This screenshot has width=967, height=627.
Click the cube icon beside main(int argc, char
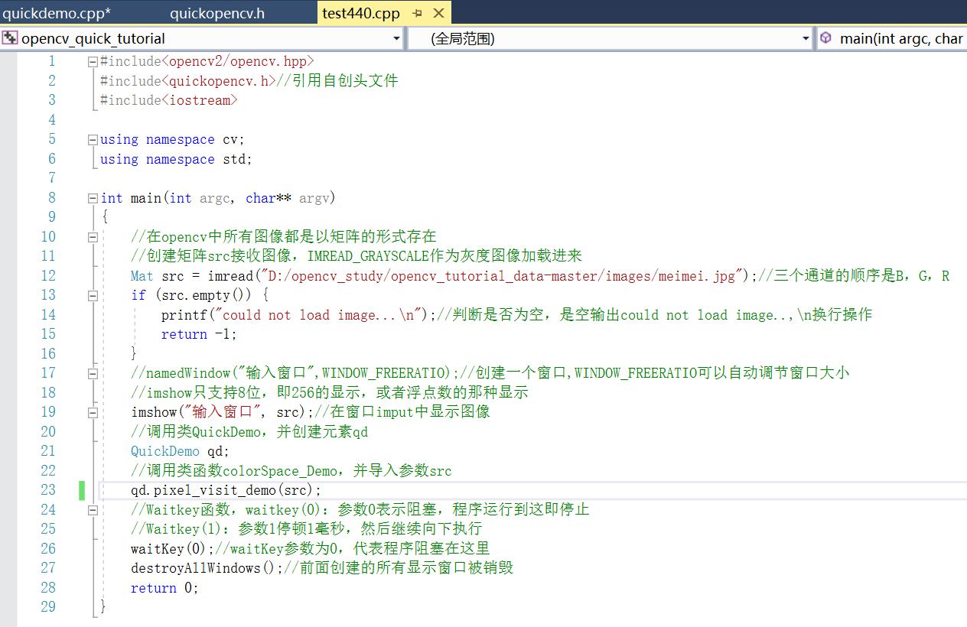click(x=825, y=38)
